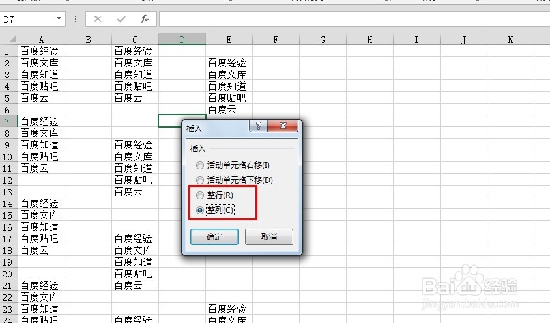This screenshot has height=323, width=550.
Task: Click cell E2 containing 百度经验
Action: (x=229, y=63)
